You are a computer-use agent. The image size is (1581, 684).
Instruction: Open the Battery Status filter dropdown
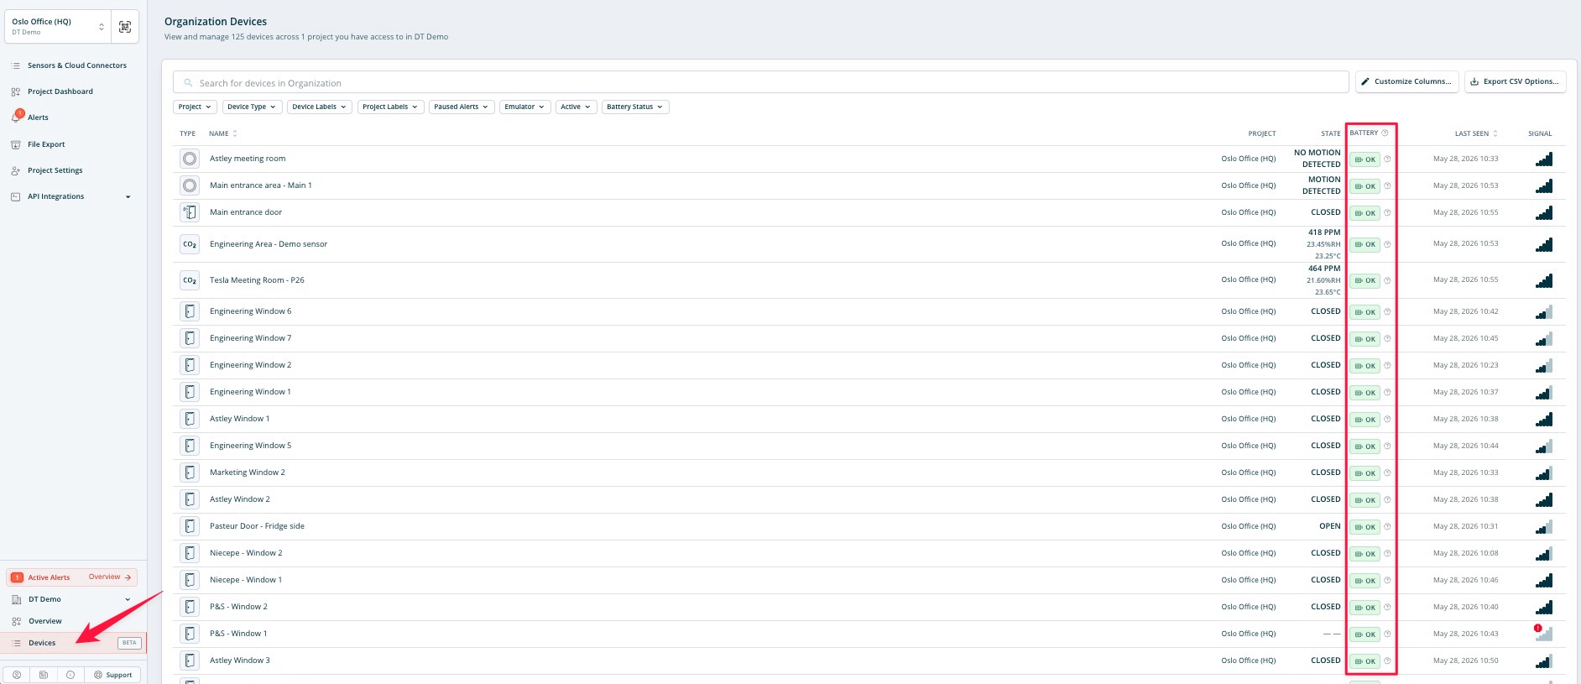tap(635, 107)
